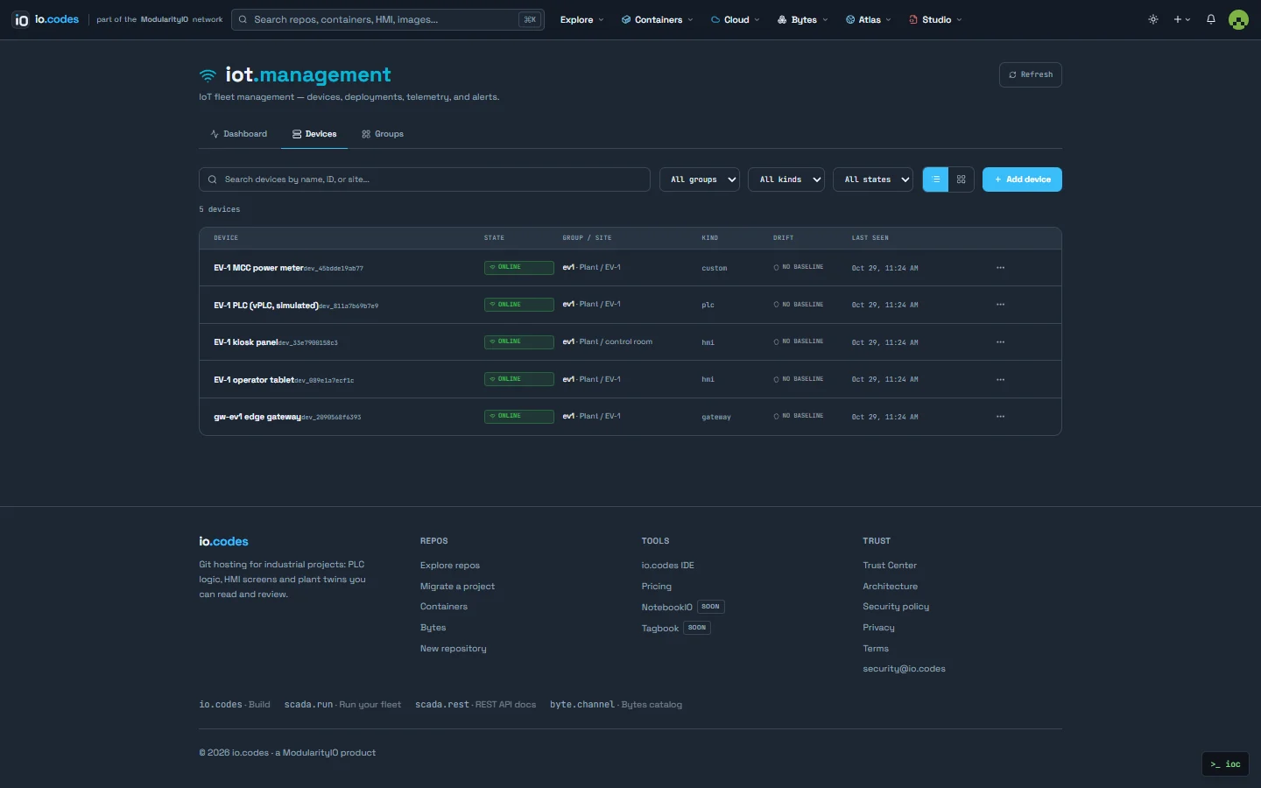Open the EV-1 MCC power meter device
Viewport: 1261px width, 788px height.
point(258,268)
